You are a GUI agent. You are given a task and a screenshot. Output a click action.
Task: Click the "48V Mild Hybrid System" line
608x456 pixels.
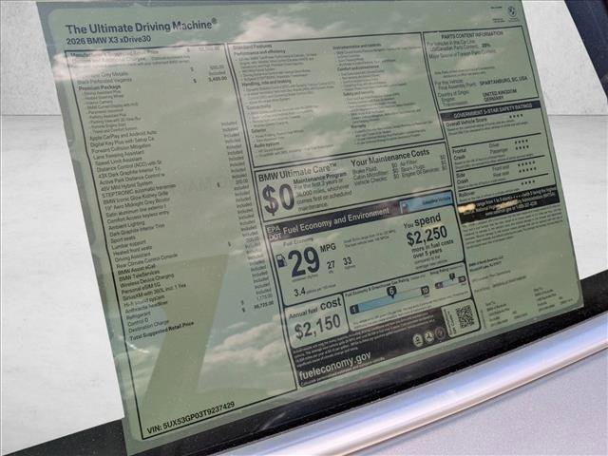126,185
